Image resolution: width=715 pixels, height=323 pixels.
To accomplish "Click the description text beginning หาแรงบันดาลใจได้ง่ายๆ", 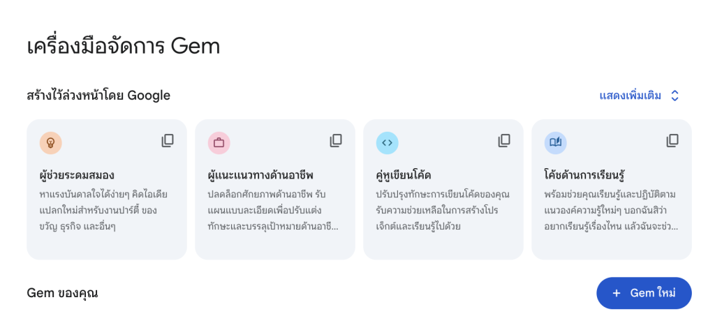I will [103, 210].
